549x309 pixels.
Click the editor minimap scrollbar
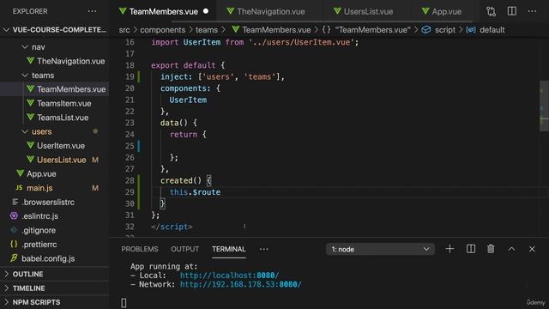click(544, 106)
